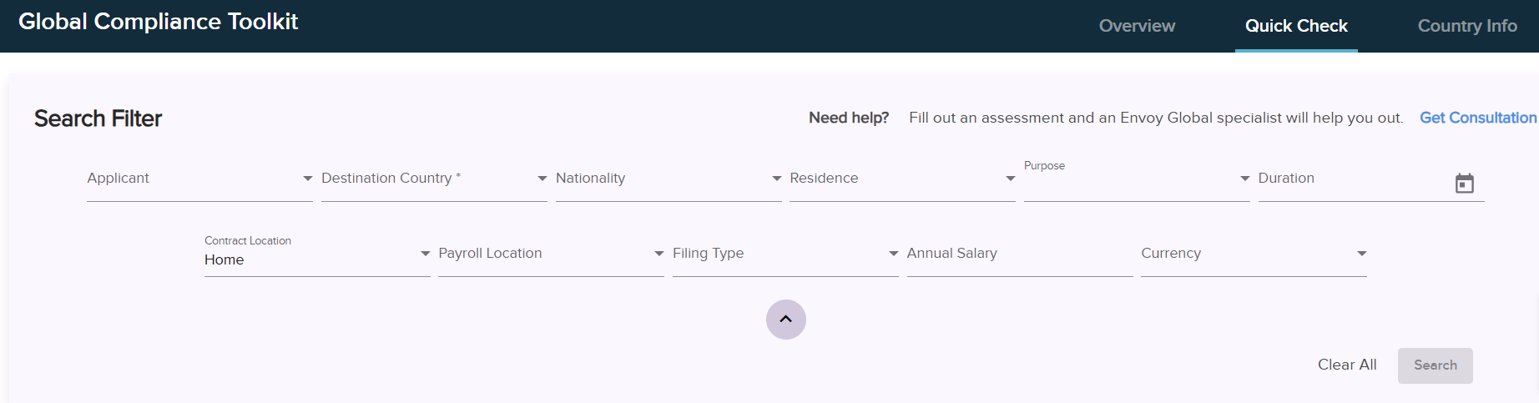1539x403 pixels.
Task: Focus the Annual Salary input field
Action: tap(1020, 254)
